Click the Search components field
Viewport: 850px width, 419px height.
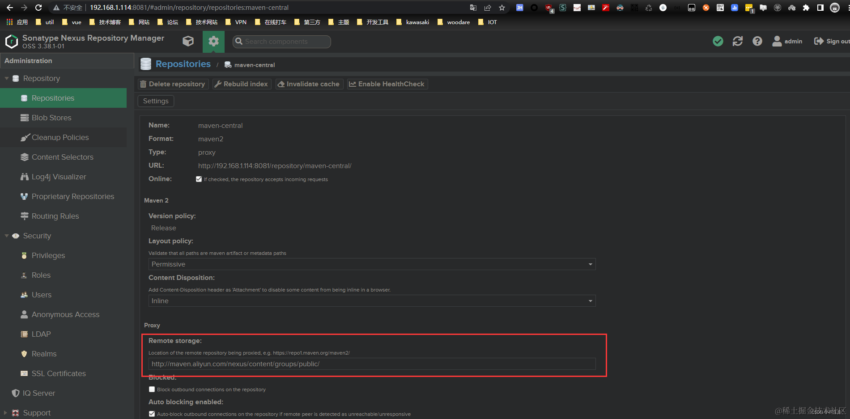(282, 42)
